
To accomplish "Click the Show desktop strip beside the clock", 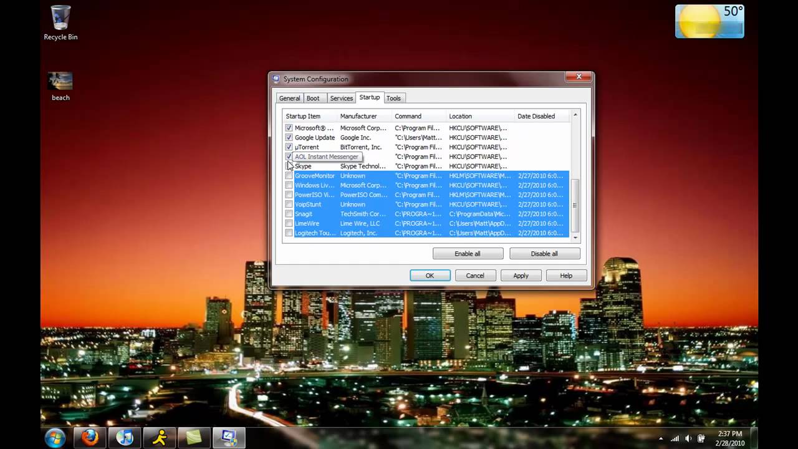I will (x=754, y=438).
